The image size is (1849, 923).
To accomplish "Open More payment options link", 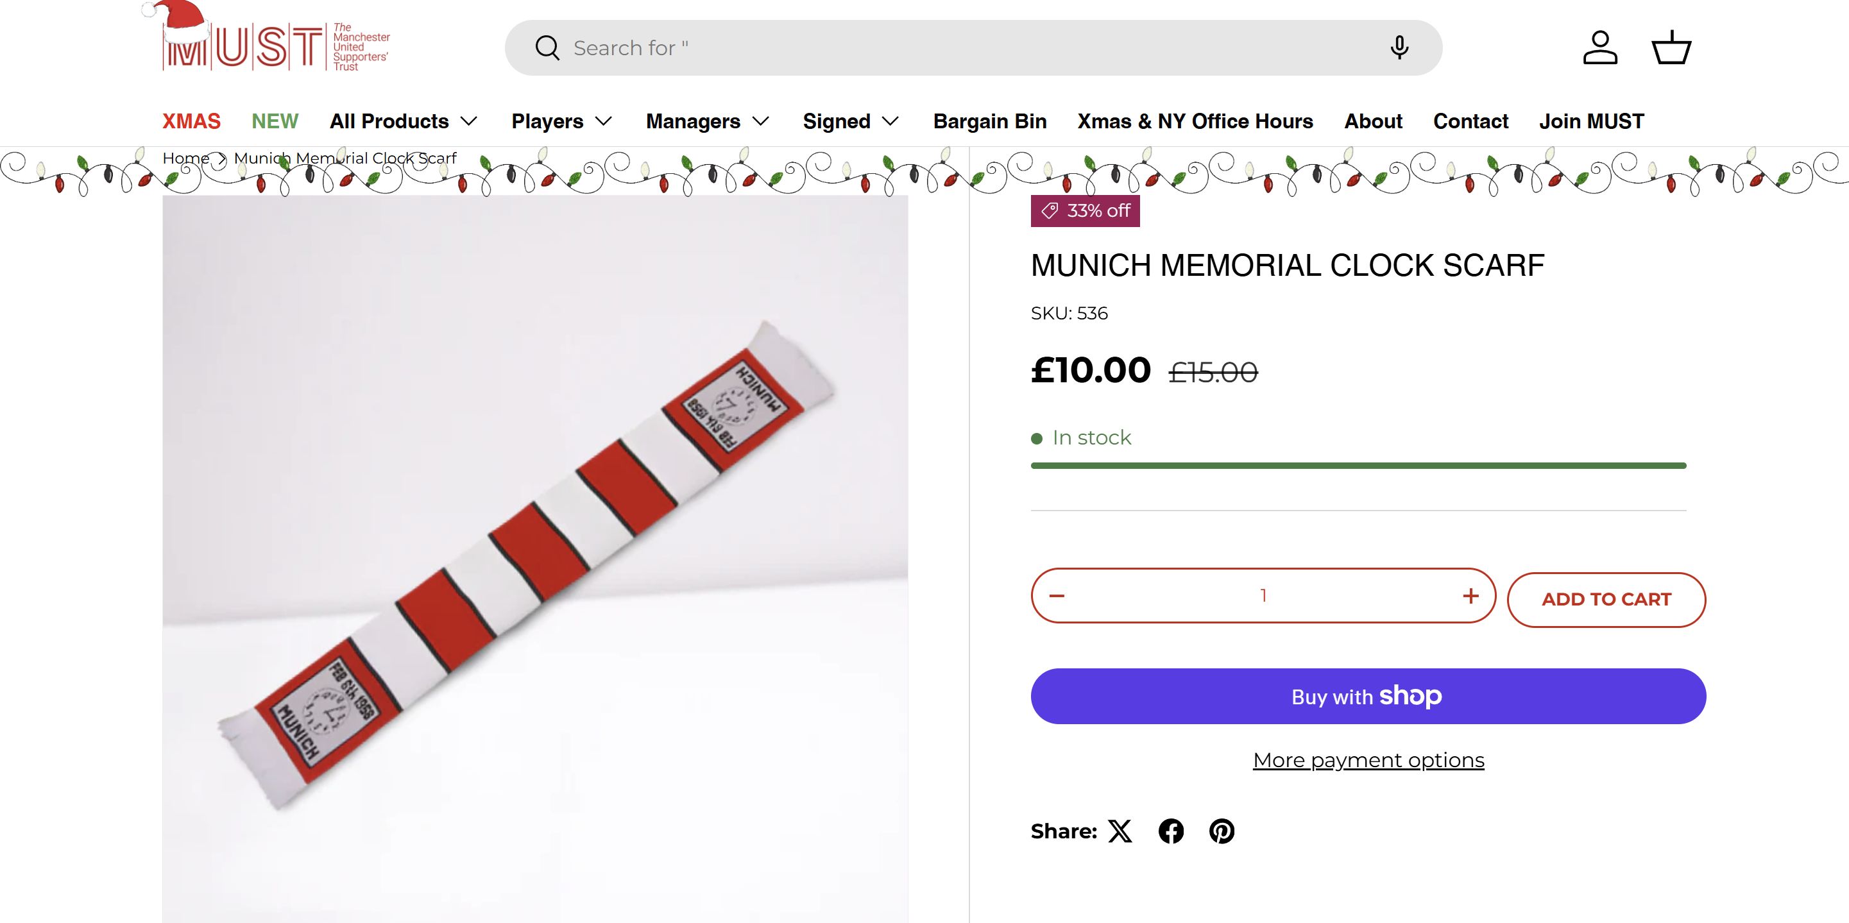I will (1368, 760).
